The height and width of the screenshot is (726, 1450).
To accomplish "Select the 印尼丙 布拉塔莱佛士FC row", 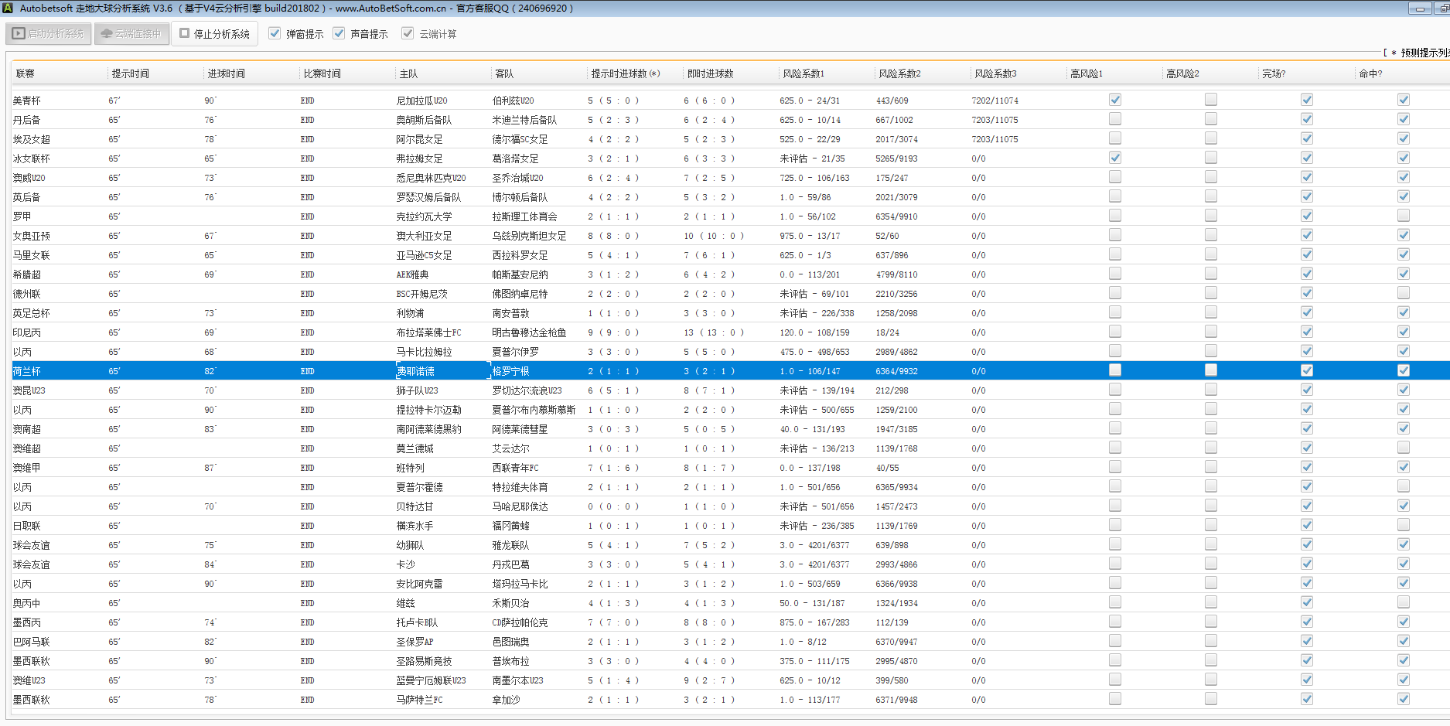I will tap(428, 332).
